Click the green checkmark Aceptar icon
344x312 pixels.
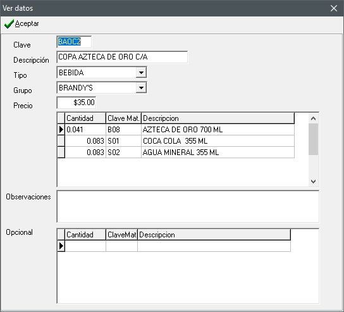tap(9, 23)
